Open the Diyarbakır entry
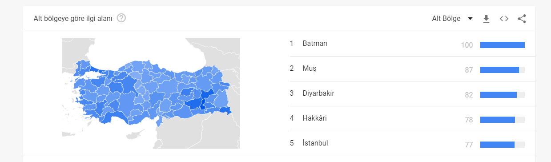This screenshot has height=162, width=551. pyautogui.click(x=318, y=93)
